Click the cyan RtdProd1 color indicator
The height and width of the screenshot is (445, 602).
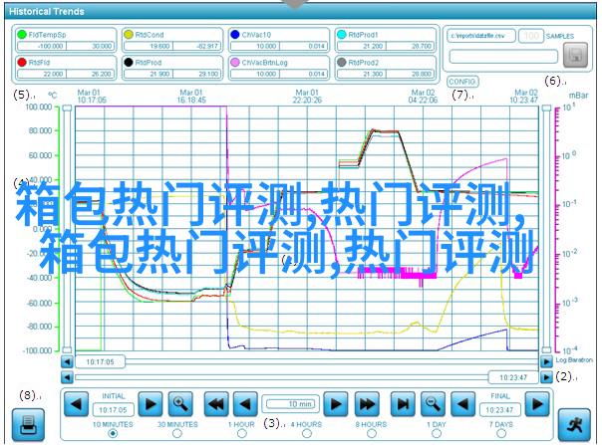tap(342, 35)
